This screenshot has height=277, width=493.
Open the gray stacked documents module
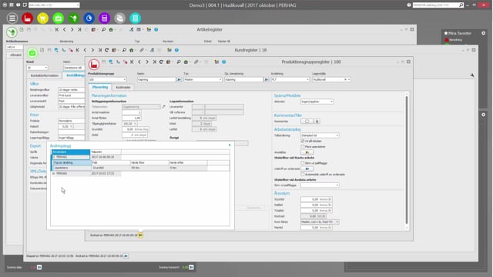tap(120, 18)
